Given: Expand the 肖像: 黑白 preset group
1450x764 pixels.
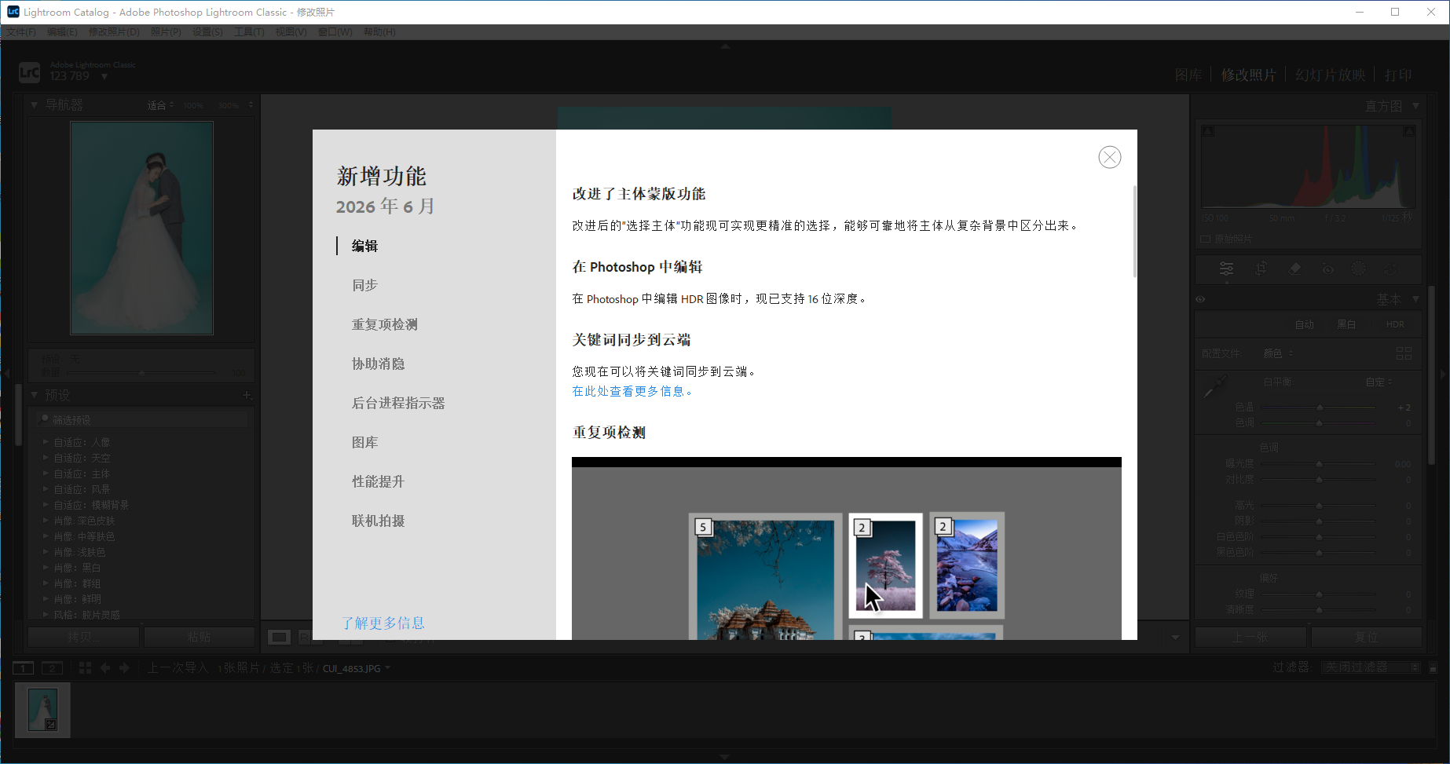Looking at the screenshot, I should (x=46, y=568).
